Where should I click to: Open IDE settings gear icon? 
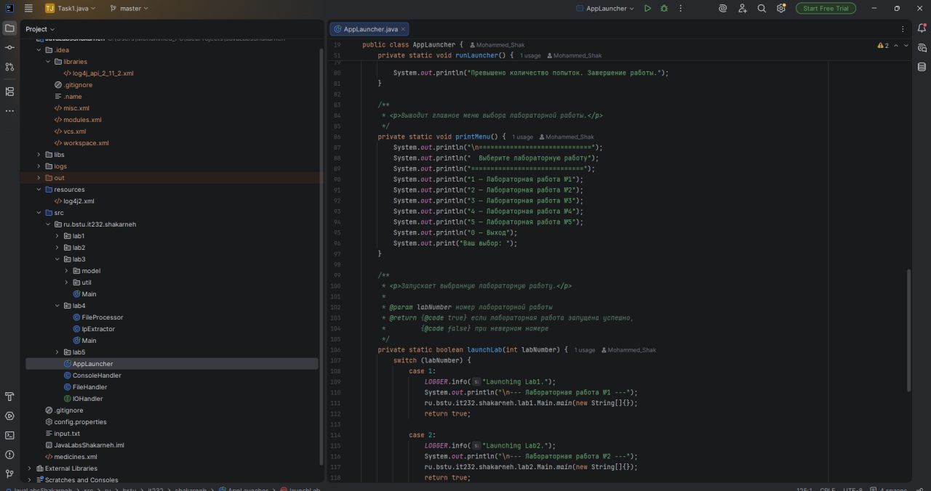click(x=781, y=9)
